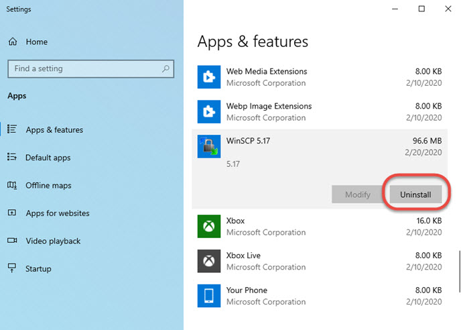The image size is (461, 330).
Task: Click the grayed Modify button
Action: coord(358,195)
